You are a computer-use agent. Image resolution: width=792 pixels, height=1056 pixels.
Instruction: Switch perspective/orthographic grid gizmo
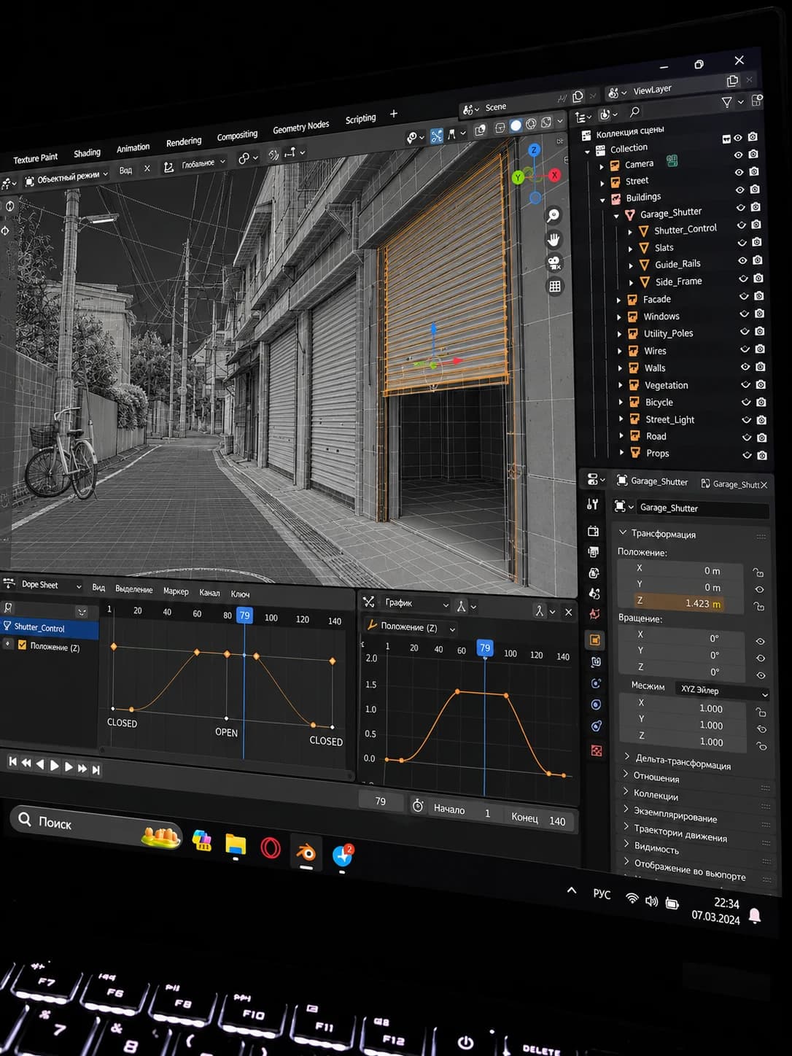point(555,287)
